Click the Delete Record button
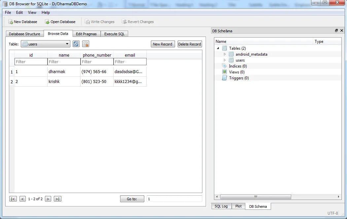This screenshot has width=347, height=219. coord(190,44)
